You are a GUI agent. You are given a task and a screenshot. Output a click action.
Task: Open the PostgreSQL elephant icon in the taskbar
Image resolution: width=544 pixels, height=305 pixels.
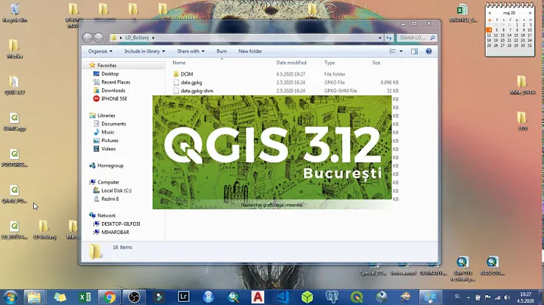(332, 297)
